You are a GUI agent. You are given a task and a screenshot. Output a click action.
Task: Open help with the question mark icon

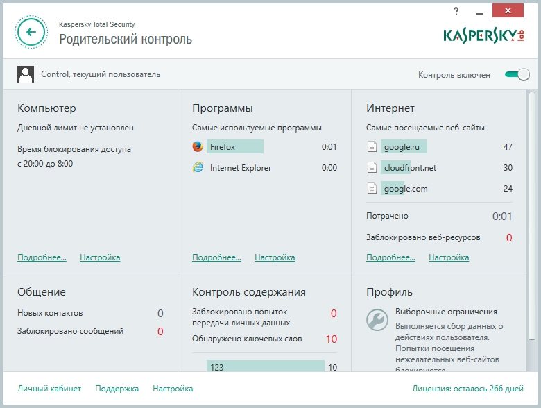(x=456, y=11)
